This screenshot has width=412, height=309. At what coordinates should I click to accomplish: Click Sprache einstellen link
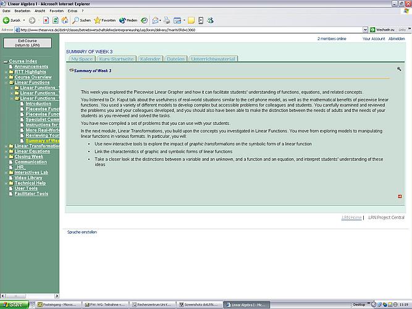pyautogui.click(x=82, y=232)
